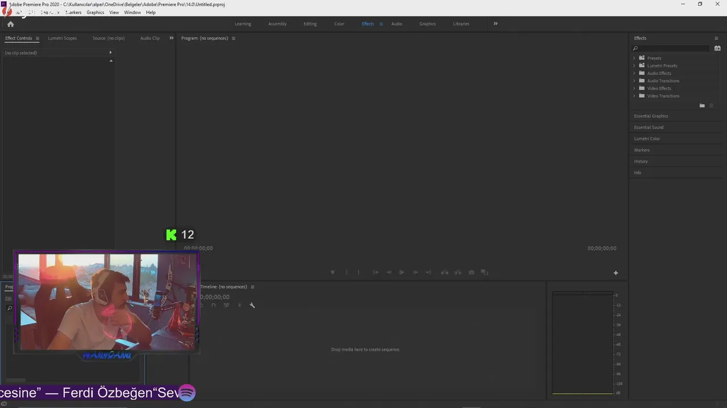Viewport: 727px width, 408px height.
Task: Select the Source (no clips) tab
Action: click(x=108, y=39)
